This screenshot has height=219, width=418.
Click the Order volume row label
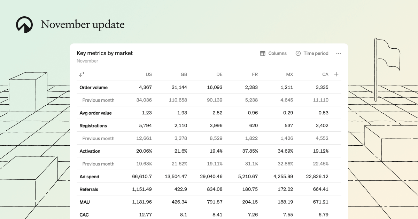pos(93,88)
